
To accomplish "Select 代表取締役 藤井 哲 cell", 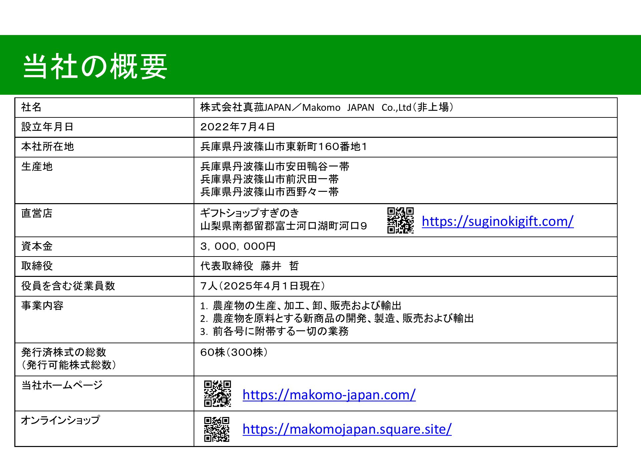I will [x=405, y=266].
